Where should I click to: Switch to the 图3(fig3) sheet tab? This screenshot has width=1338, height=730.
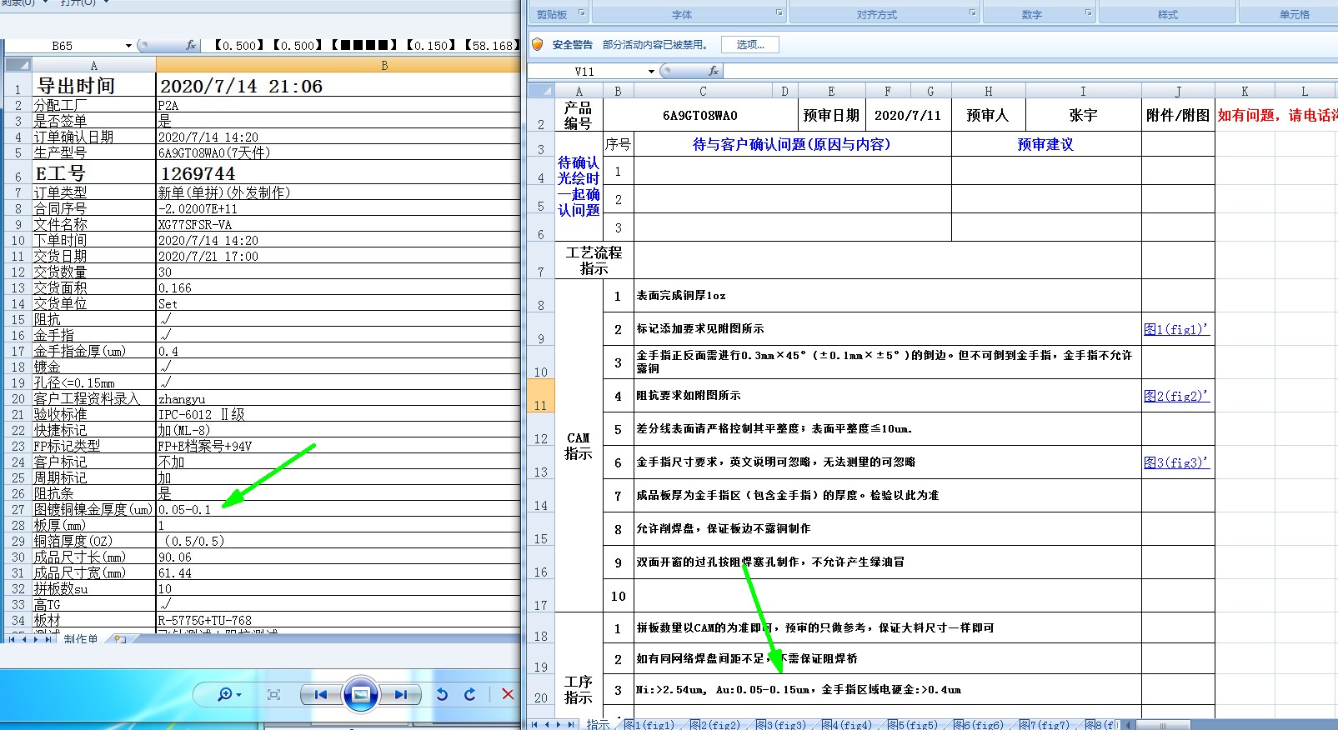click(781, 724)
